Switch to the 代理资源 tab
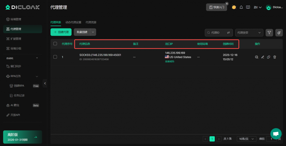 tap(91, 22)
